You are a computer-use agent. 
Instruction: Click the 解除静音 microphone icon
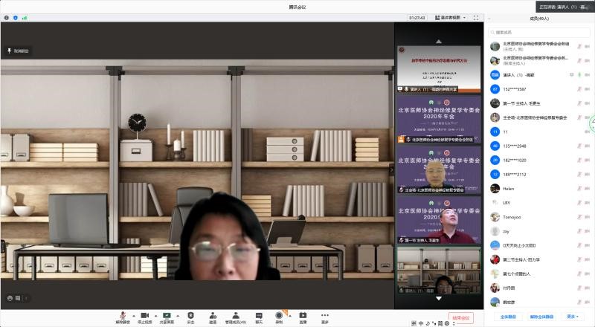[121, 315]
